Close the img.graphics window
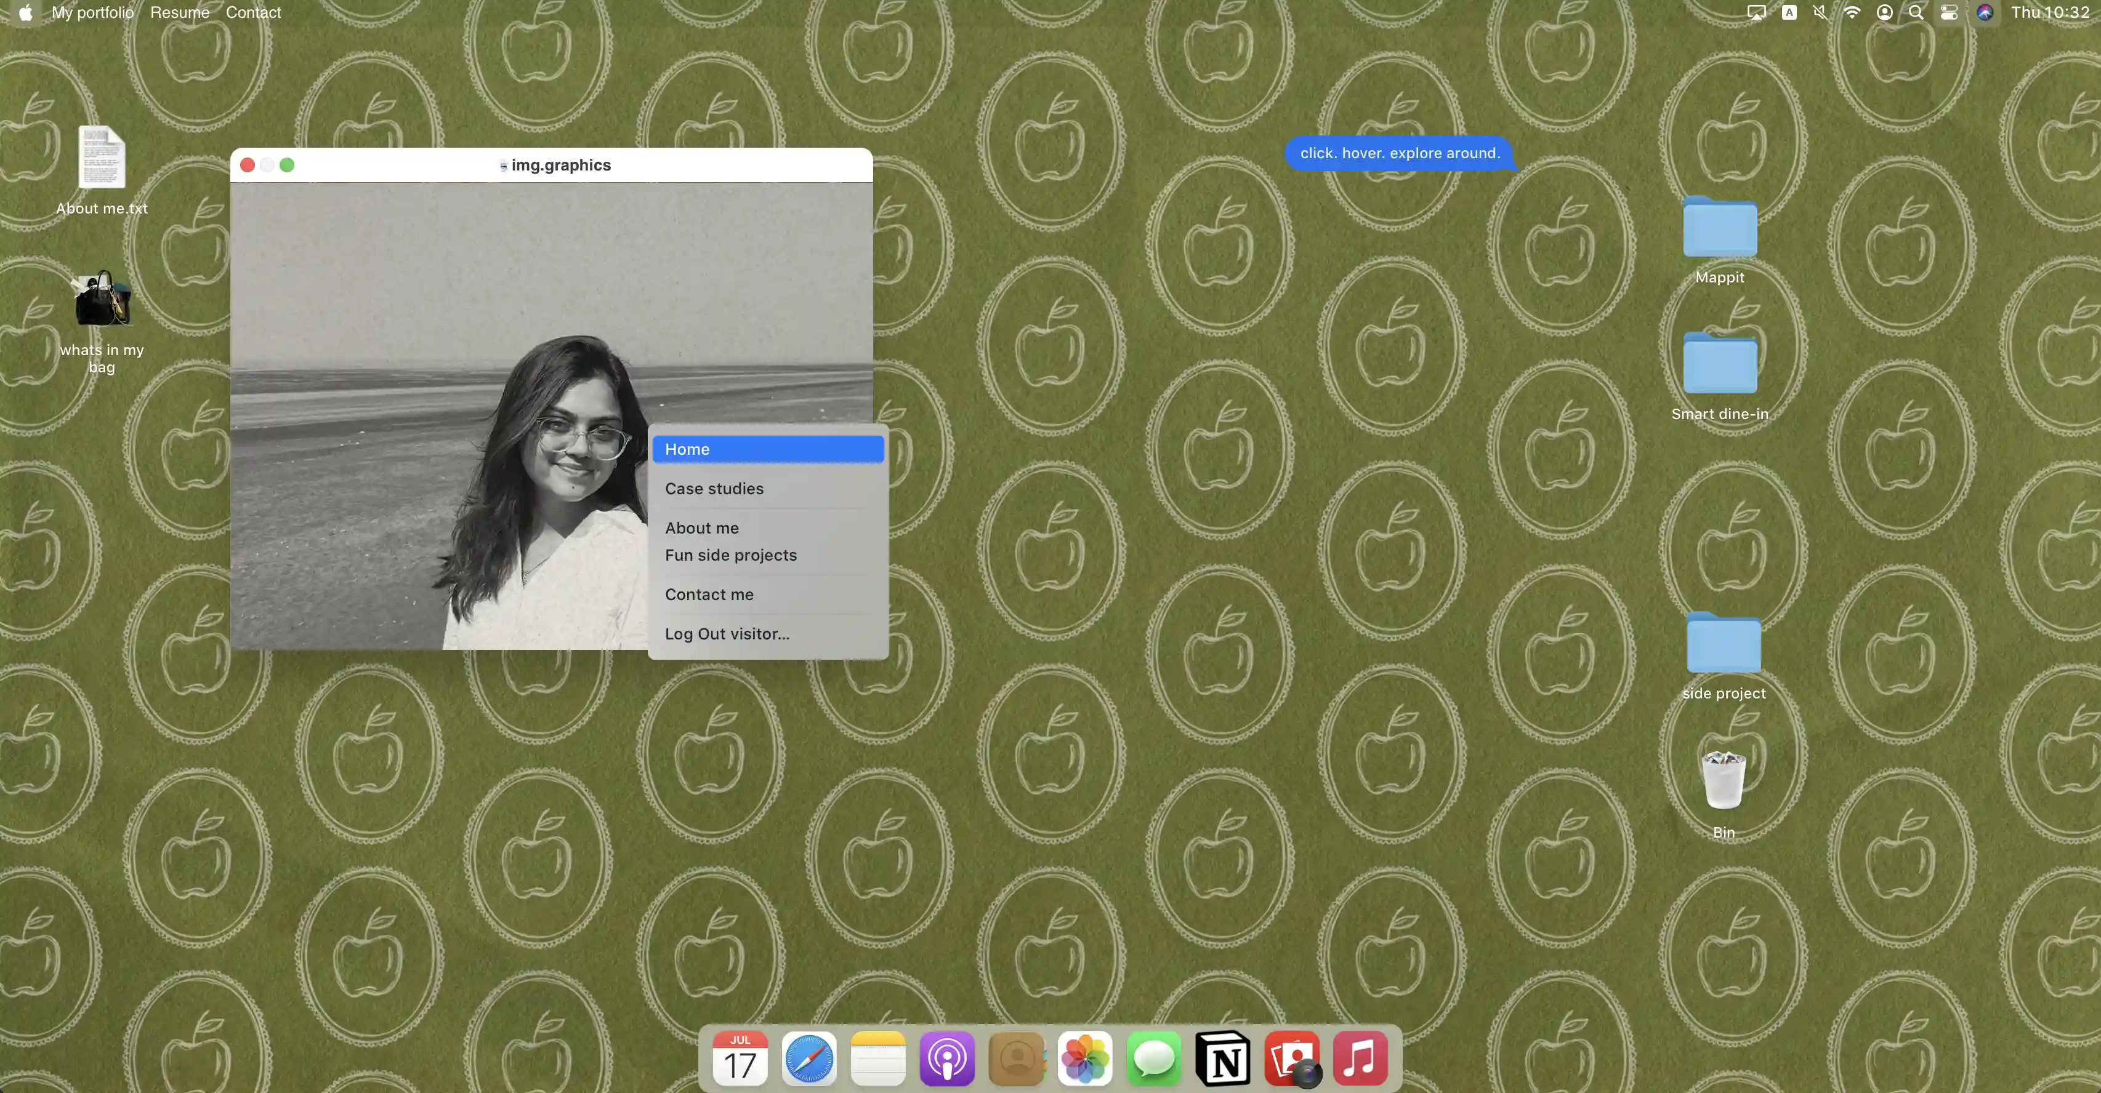Viewport: 2101px width, 1093px height. 247,165
